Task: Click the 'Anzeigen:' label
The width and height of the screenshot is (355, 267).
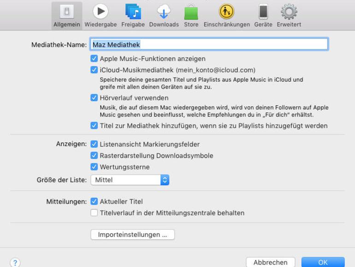Action: pos(71,144)
